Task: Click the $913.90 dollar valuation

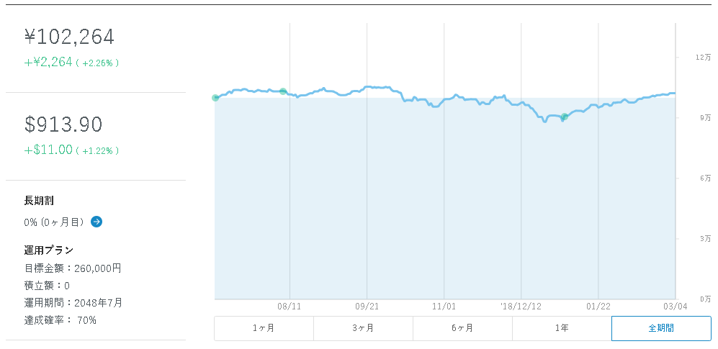Action: click(x=63, y=125)
